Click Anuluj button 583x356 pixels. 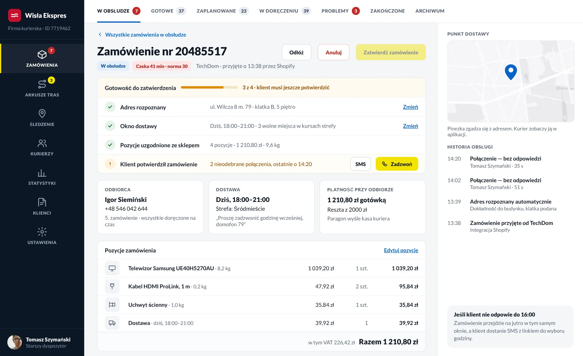click(334, 52)
